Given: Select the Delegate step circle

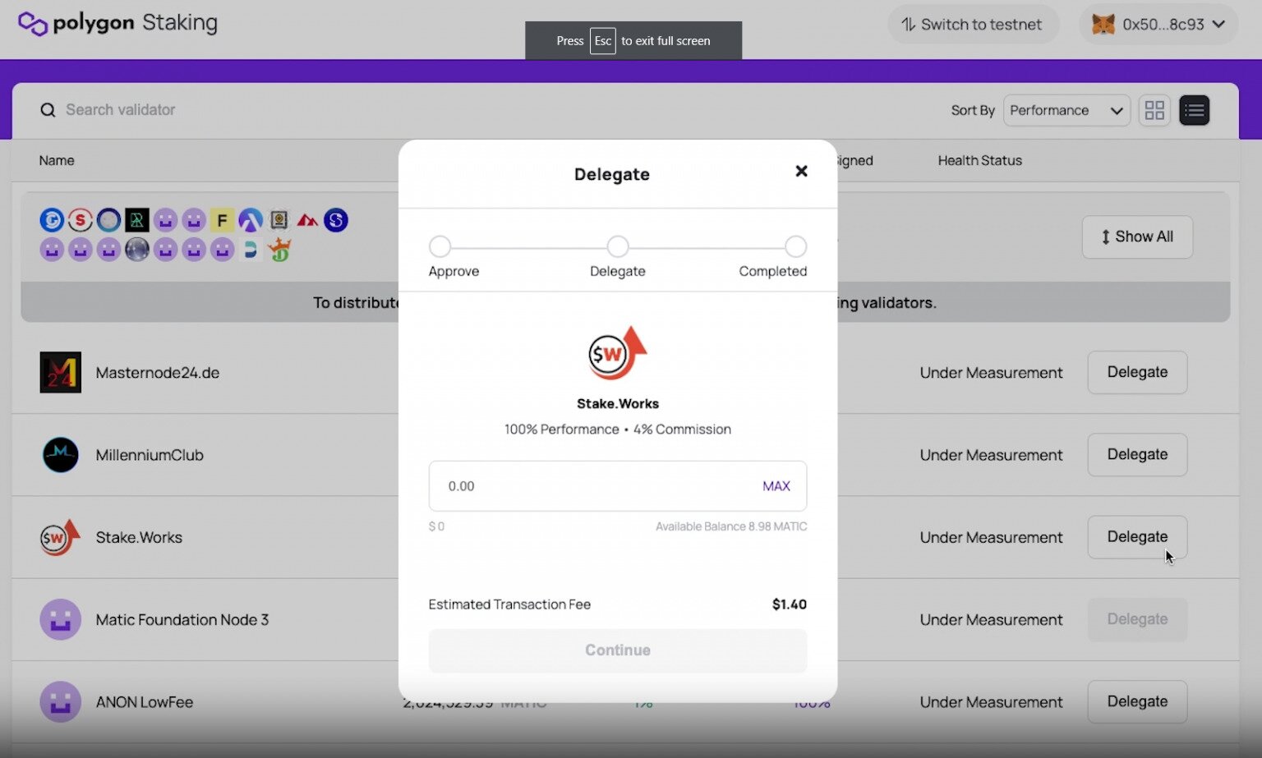Looking at the screenshot, I should pyautogui.click(x=618, y=246).
